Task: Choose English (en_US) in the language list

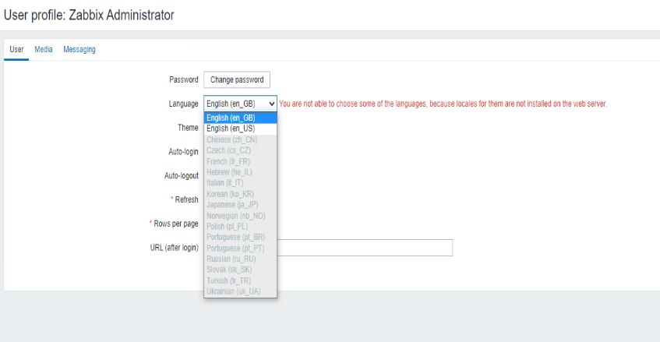Action: click(240, 129)
